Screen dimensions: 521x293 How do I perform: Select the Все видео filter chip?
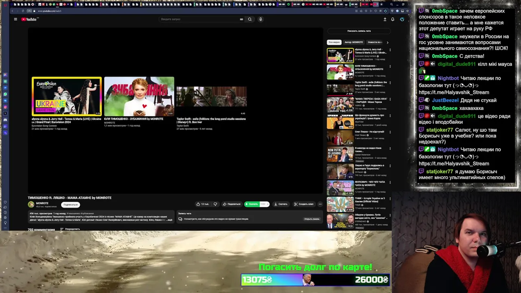coord(334,42)
